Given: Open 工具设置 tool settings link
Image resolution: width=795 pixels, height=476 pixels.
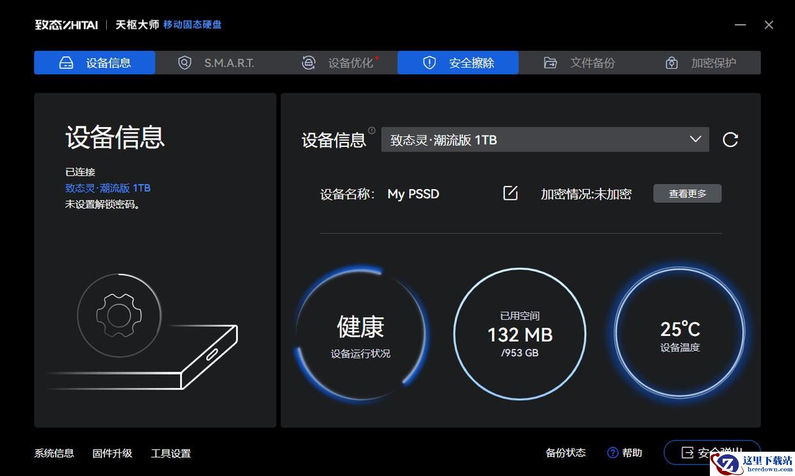Looking at the screenshot, I should click(x=171, y=453).
